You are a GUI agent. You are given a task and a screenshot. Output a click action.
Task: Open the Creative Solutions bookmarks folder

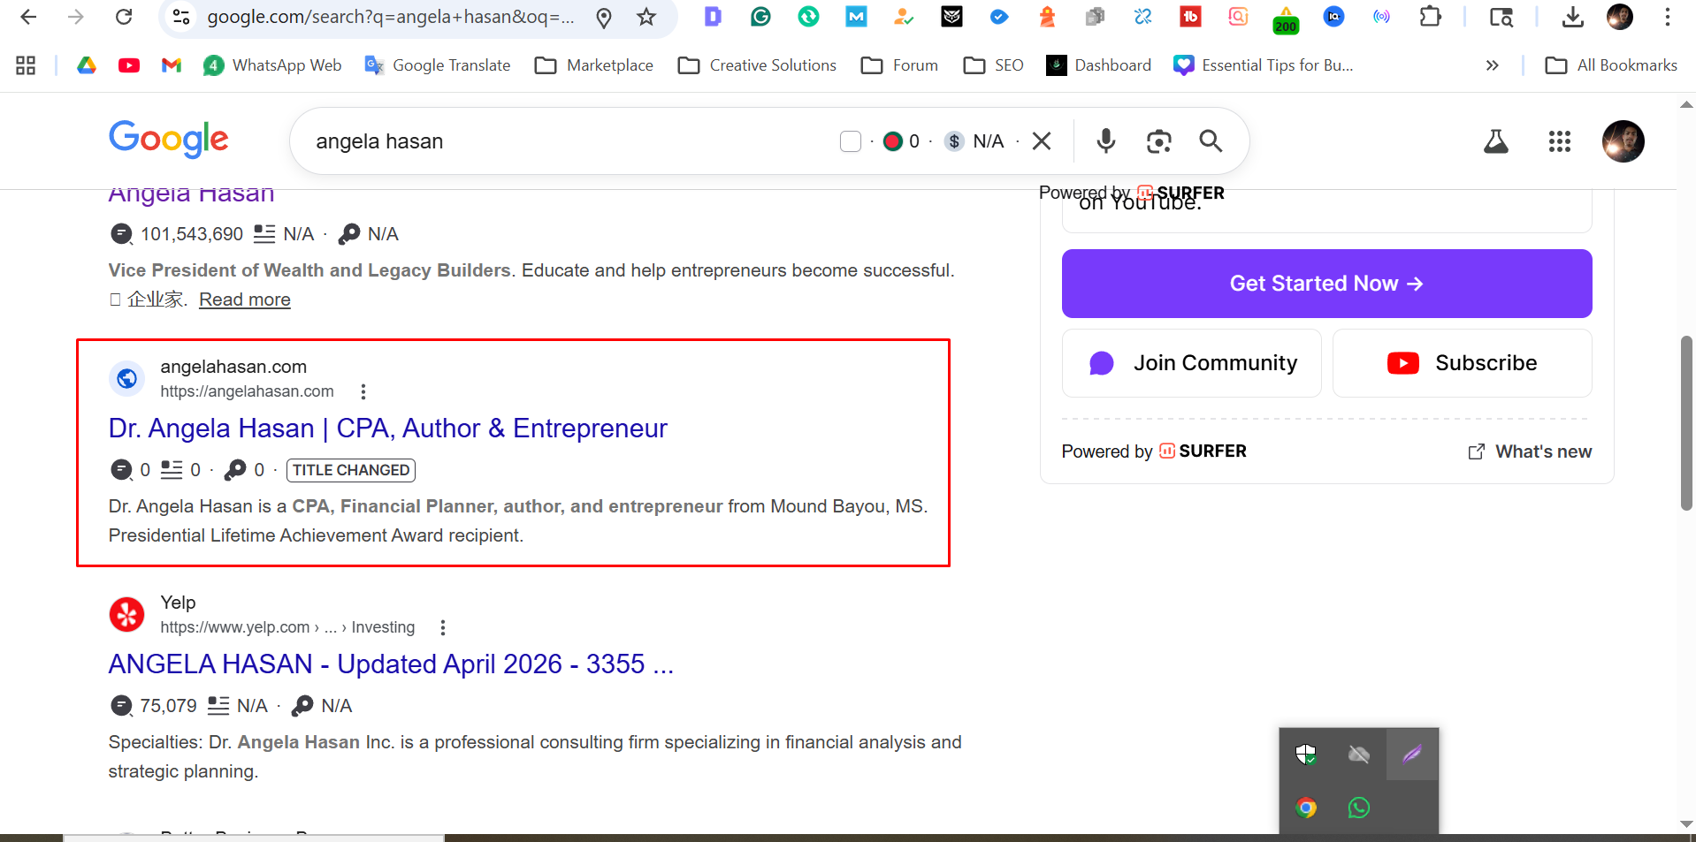(x=757, y=65)
